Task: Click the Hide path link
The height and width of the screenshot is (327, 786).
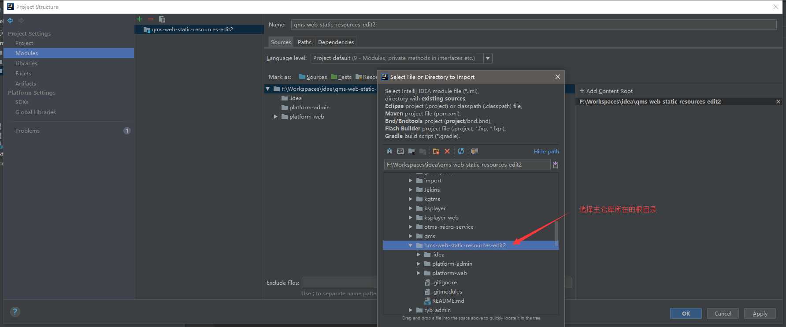Action: coord(546,151)
